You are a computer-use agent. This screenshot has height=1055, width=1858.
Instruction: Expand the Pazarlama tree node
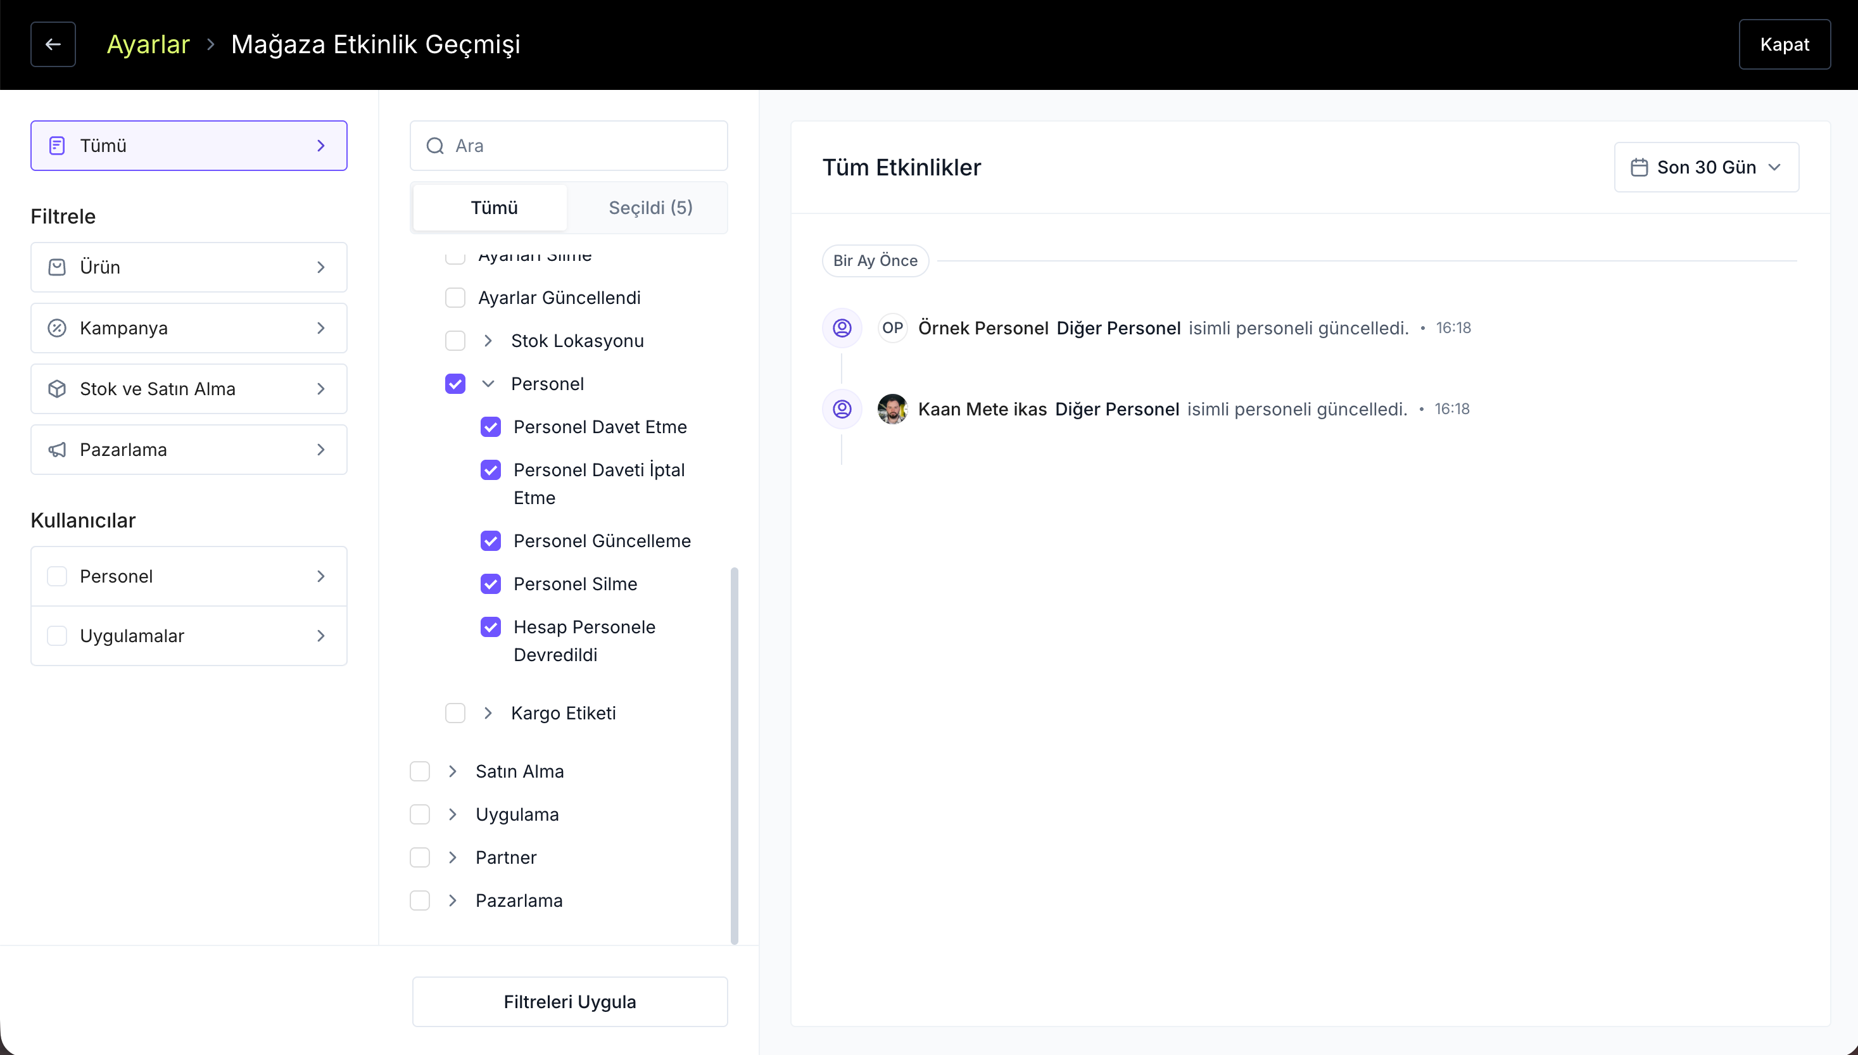(453, 900)
